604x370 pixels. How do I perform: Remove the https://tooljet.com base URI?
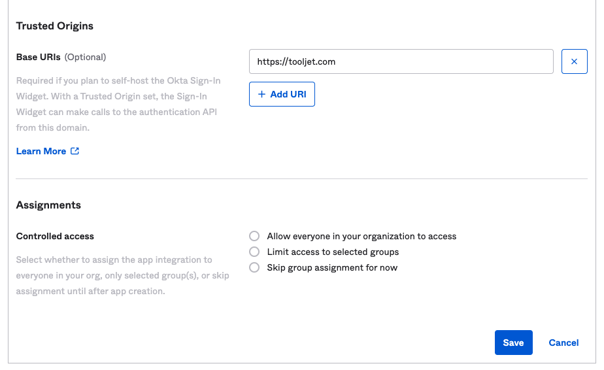tap(574, 61)
